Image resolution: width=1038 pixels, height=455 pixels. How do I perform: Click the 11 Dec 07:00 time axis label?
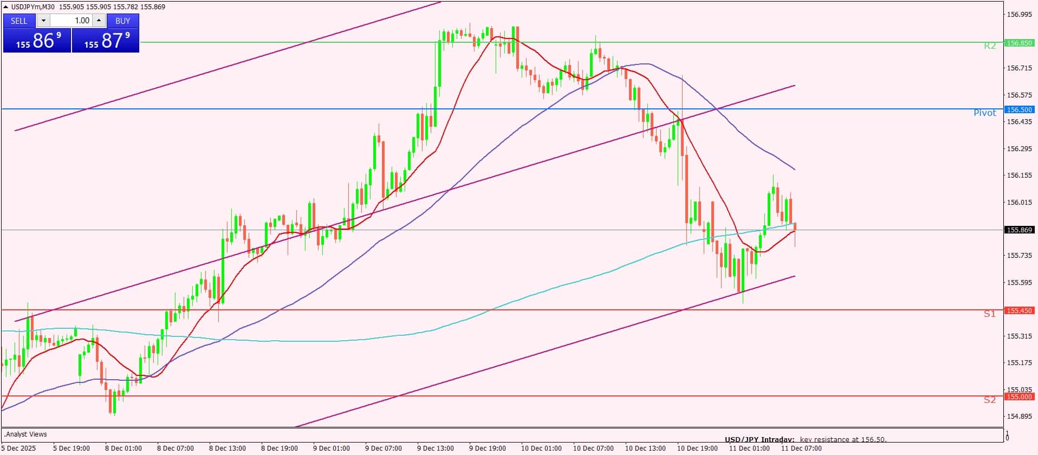tap(801, 448)
